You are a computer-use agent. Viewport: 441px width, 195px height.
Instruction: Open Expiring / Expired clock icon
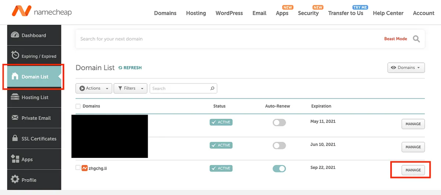[15, 55]
